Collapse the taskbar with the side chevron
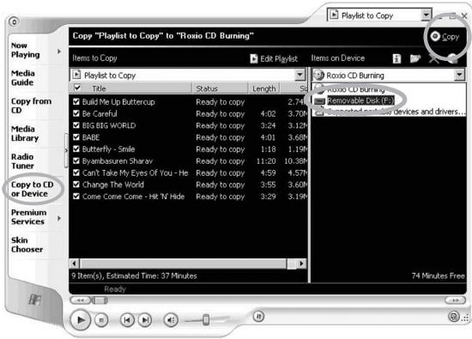This screenshot has height=339, width=472. click(x=66, y=150)
